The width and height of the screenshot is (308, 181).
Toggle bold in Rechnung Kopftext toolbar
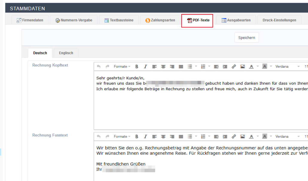pos(137,66)
